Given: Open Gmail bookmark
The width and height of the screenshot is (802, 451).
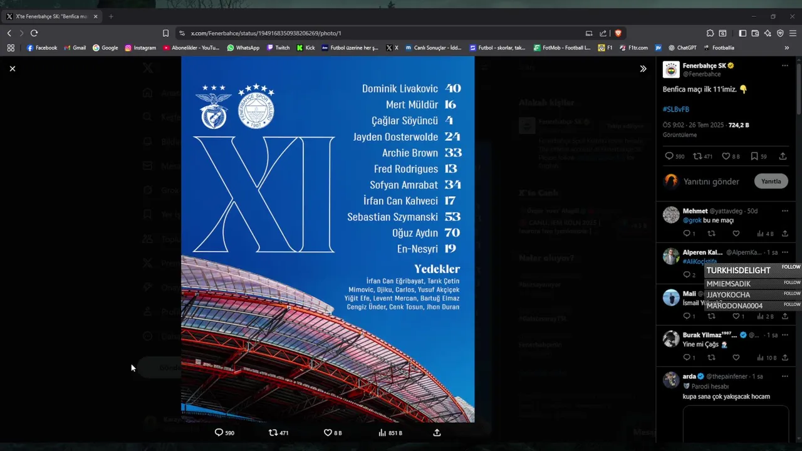Looking at the screenshot, I should coord(75,48).
